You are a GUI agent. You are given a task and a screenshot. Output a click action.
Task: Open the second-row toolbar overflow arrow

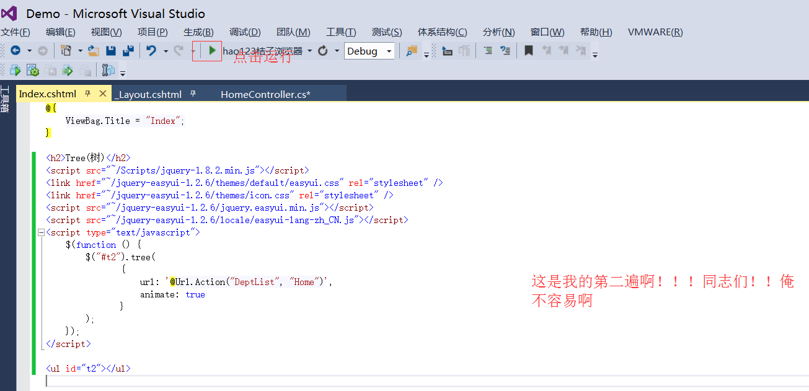click(123, 74)
